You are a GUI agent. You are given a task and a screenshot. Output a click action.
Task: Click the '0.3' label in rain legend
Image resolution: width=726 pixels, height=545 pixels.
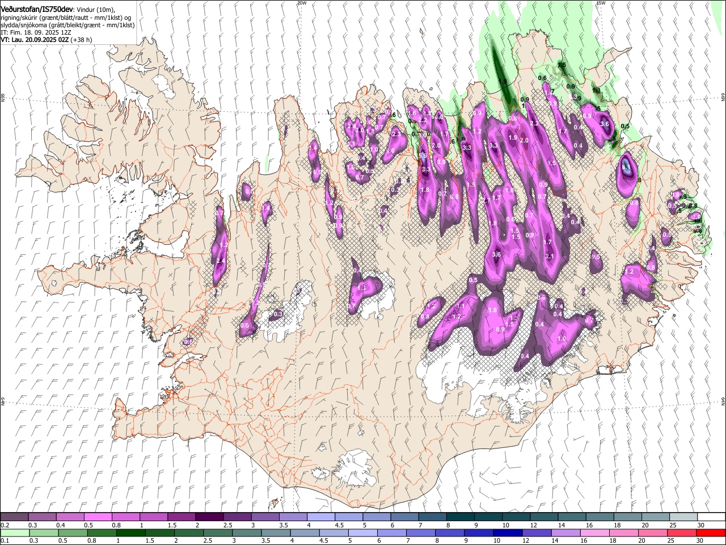tap(35, 541)
